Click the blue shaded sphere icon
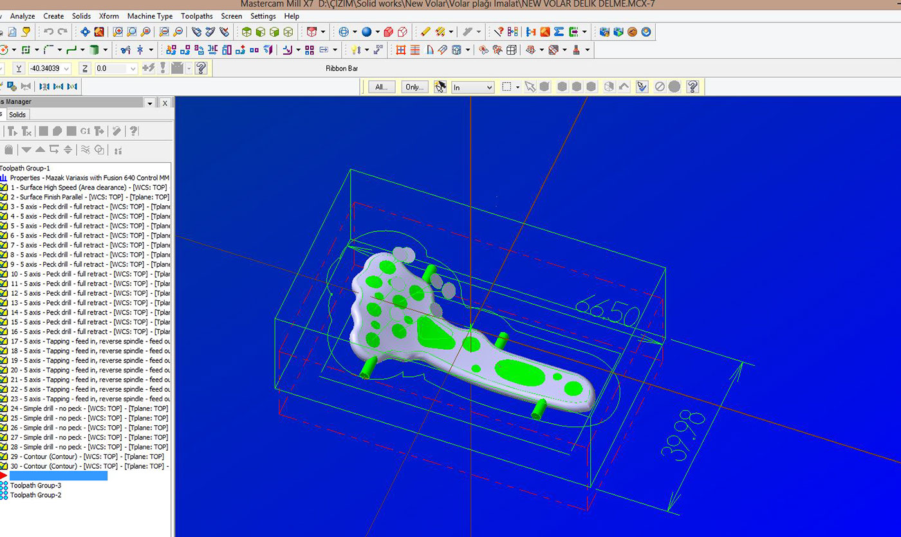This screenshot has height=537, width=901. 366,32
